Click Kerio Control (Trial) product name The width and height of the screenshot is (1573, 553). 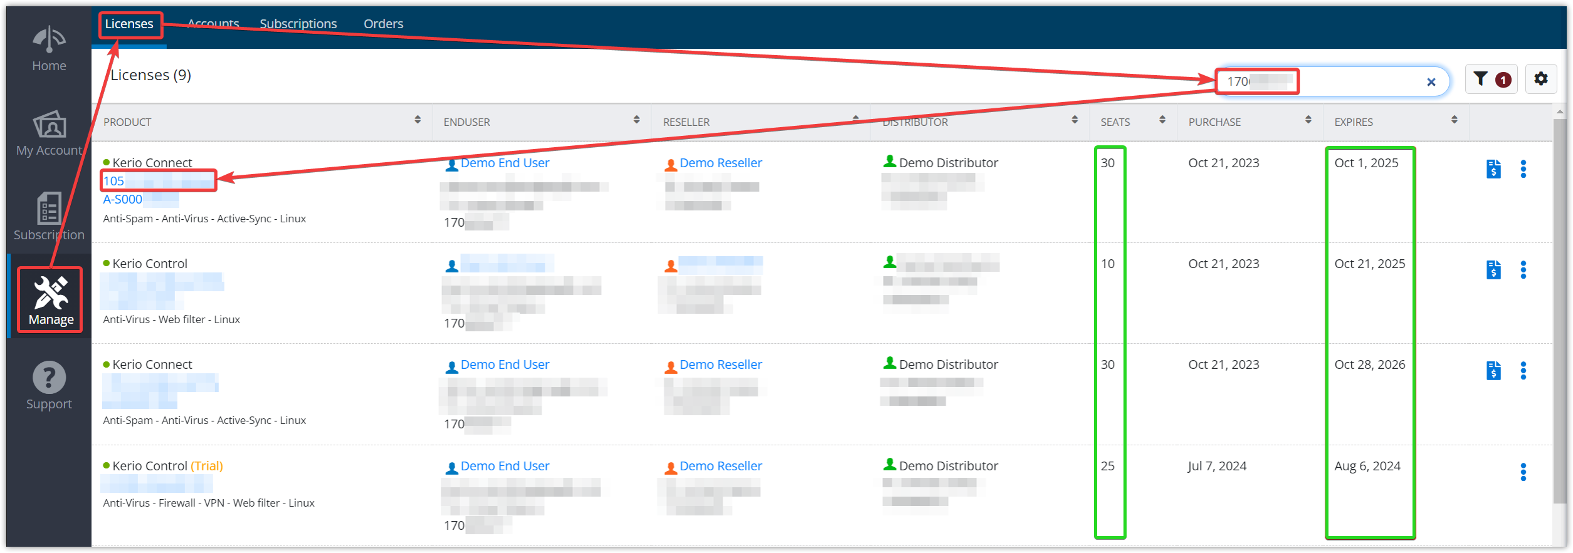point(167,466)
